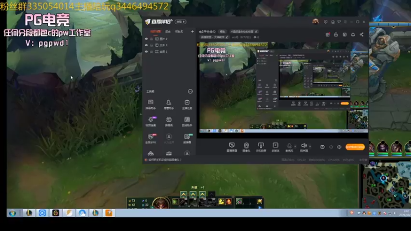Toggle visibility of the 文本 2 source

[x=146, y=45]
